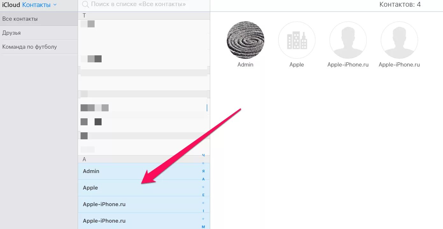Screen dimensions: 443x229
Task: Jump to letter М in alphabet index
Action: [x=203, y=227]
